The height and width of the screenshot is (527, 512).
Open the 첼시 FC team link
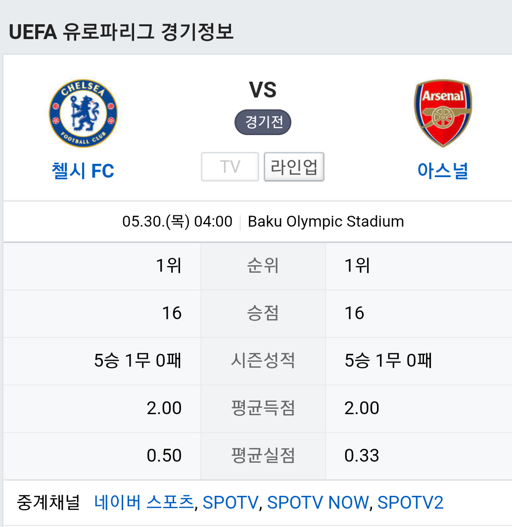[x=83, y=171]
